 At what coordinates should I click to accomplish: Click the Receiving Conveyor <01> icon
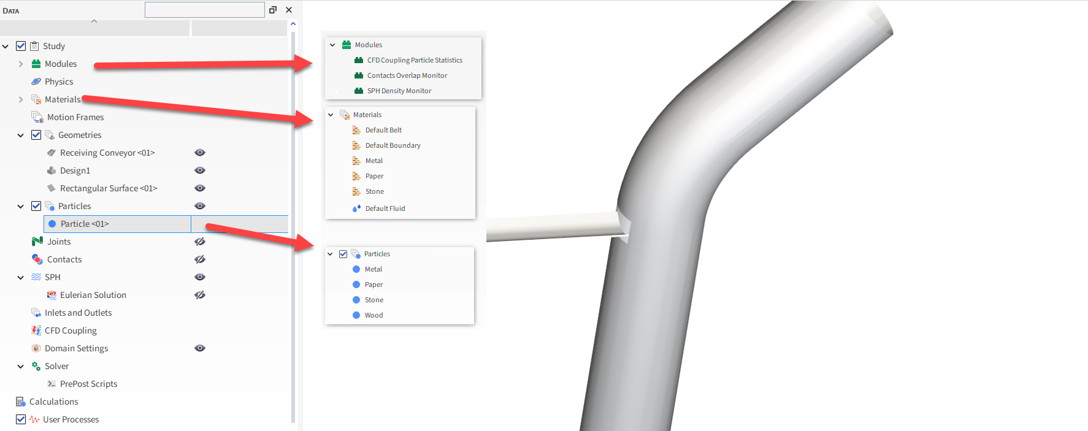pyautogui.click(x=52, y=153)
